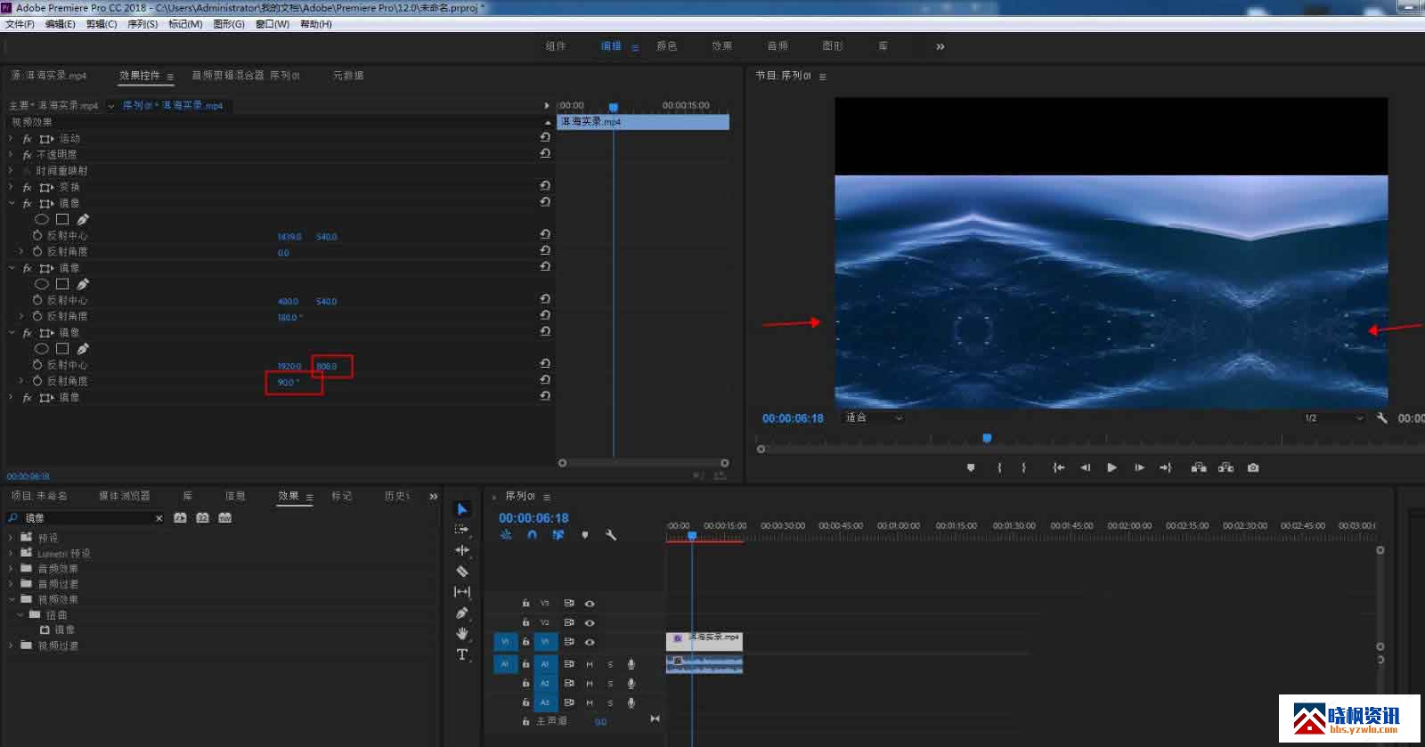
Task: Toggle animation stopwatch for 180° 反射角度
Action: click(37, 316)
